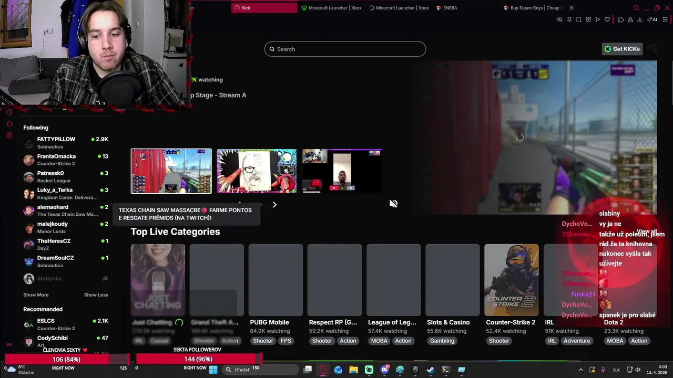Select the sketch portrait stream thumbnail
673x378 pixels.
(257, 171)
